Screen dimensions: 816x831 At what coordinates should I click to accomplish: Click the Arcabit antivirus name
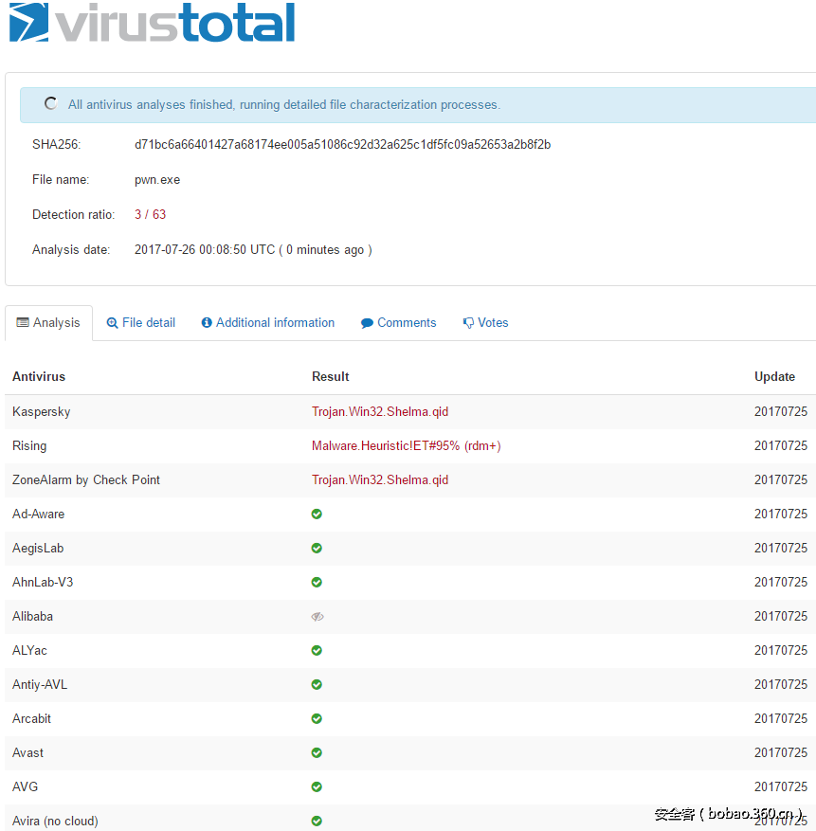(x=32, y=718)
